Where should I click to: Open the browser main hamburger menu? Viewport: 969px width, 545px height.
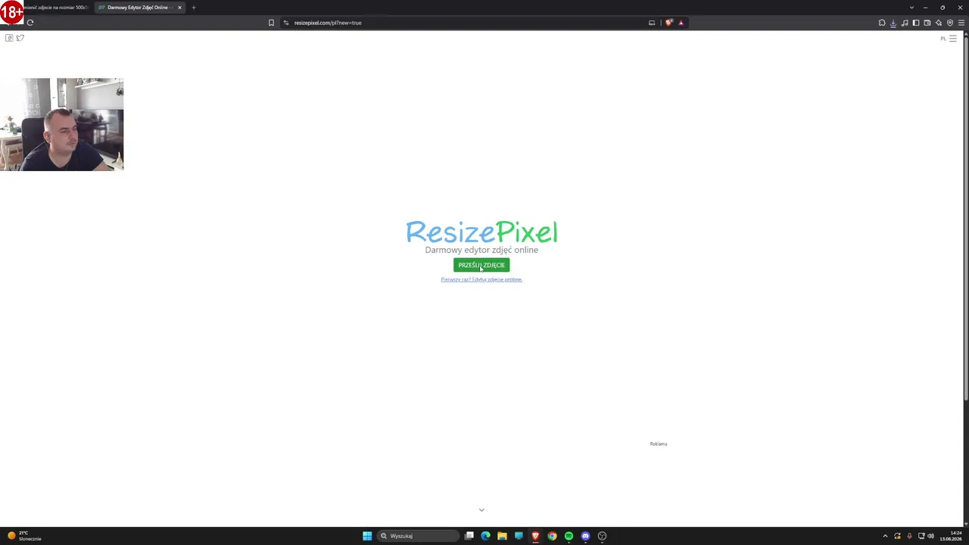(x=961, y=23)
